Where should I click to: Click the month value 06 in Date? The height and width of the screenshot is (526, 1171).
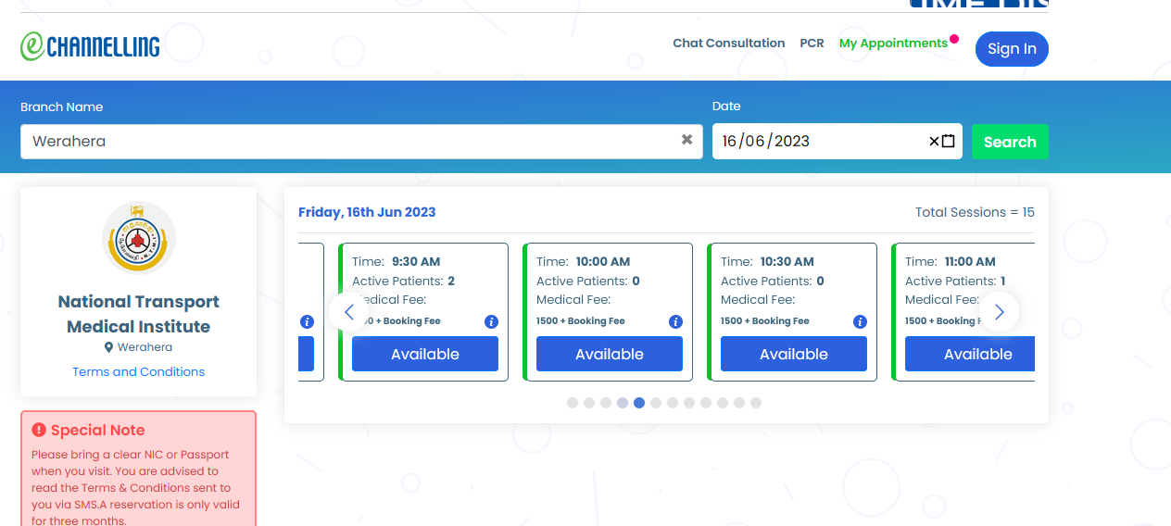click(755, 142)
